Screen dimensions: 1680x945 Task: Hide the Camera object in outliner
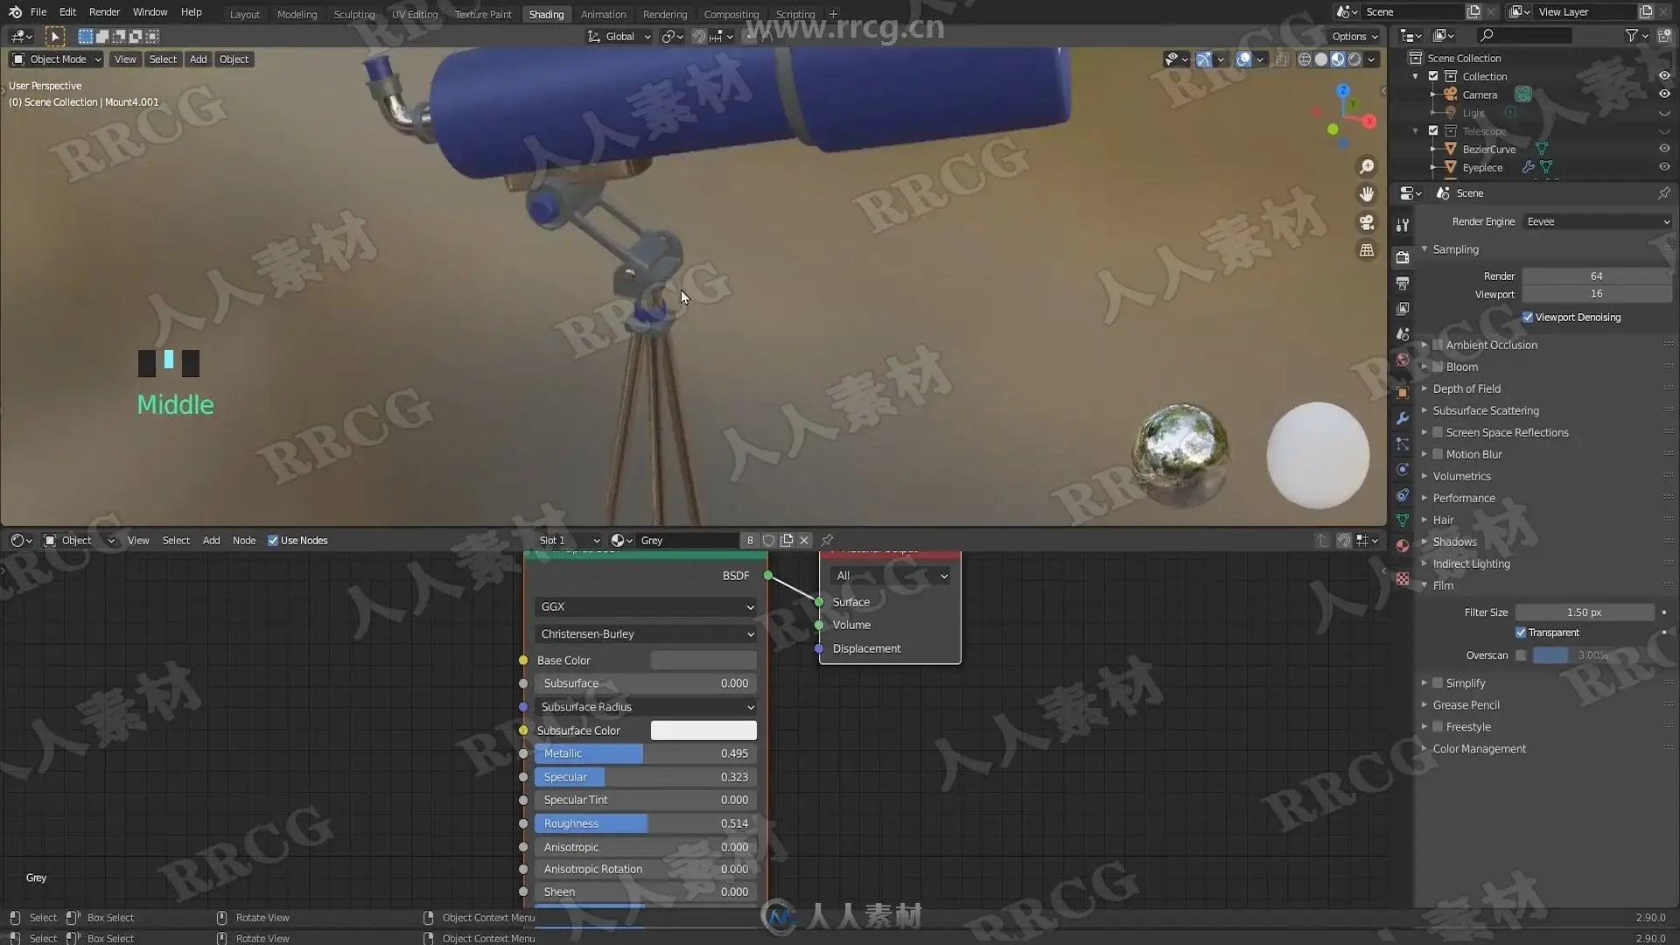click(1664, 94)
